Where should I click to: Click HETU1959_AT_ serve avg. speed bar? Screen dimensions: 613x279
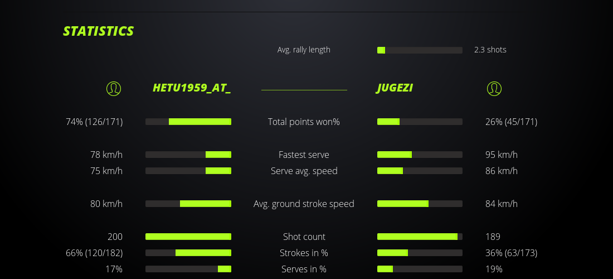(188, 171)
